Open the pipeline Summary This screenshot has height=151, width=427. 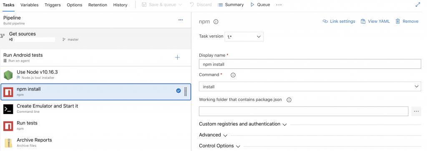231,5
